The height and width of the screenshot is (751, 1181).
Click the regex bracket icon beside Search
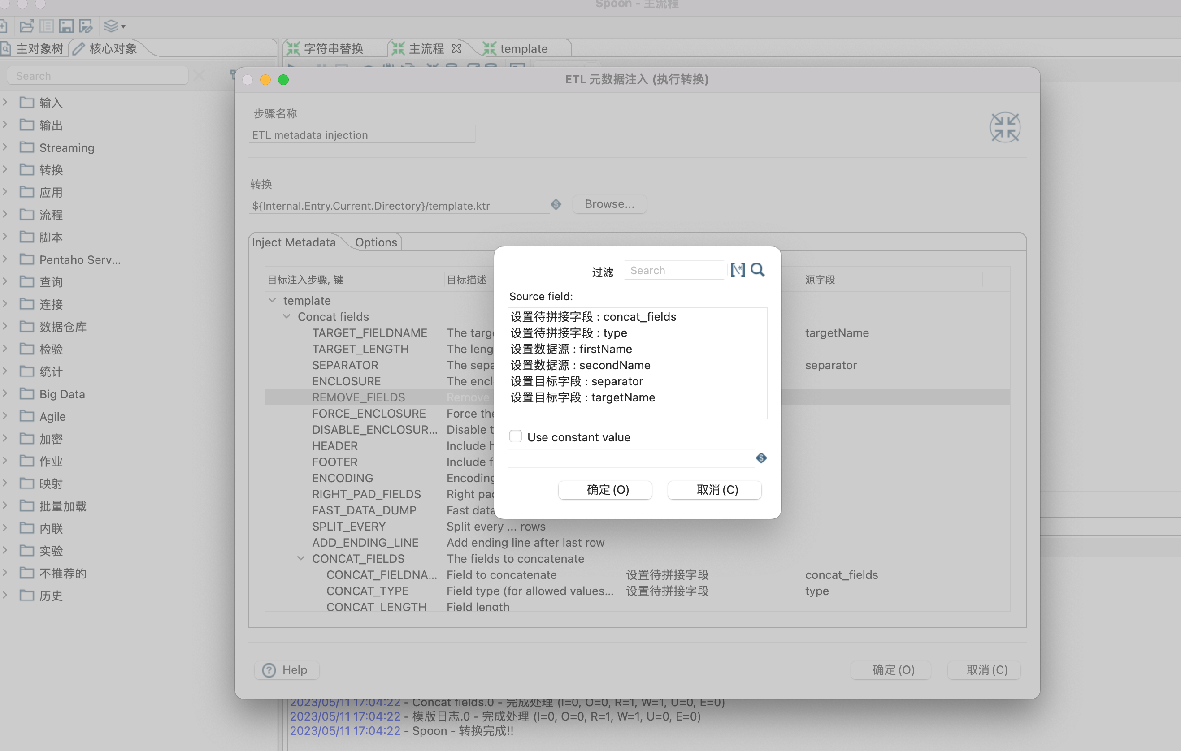[x=737, y=270]
